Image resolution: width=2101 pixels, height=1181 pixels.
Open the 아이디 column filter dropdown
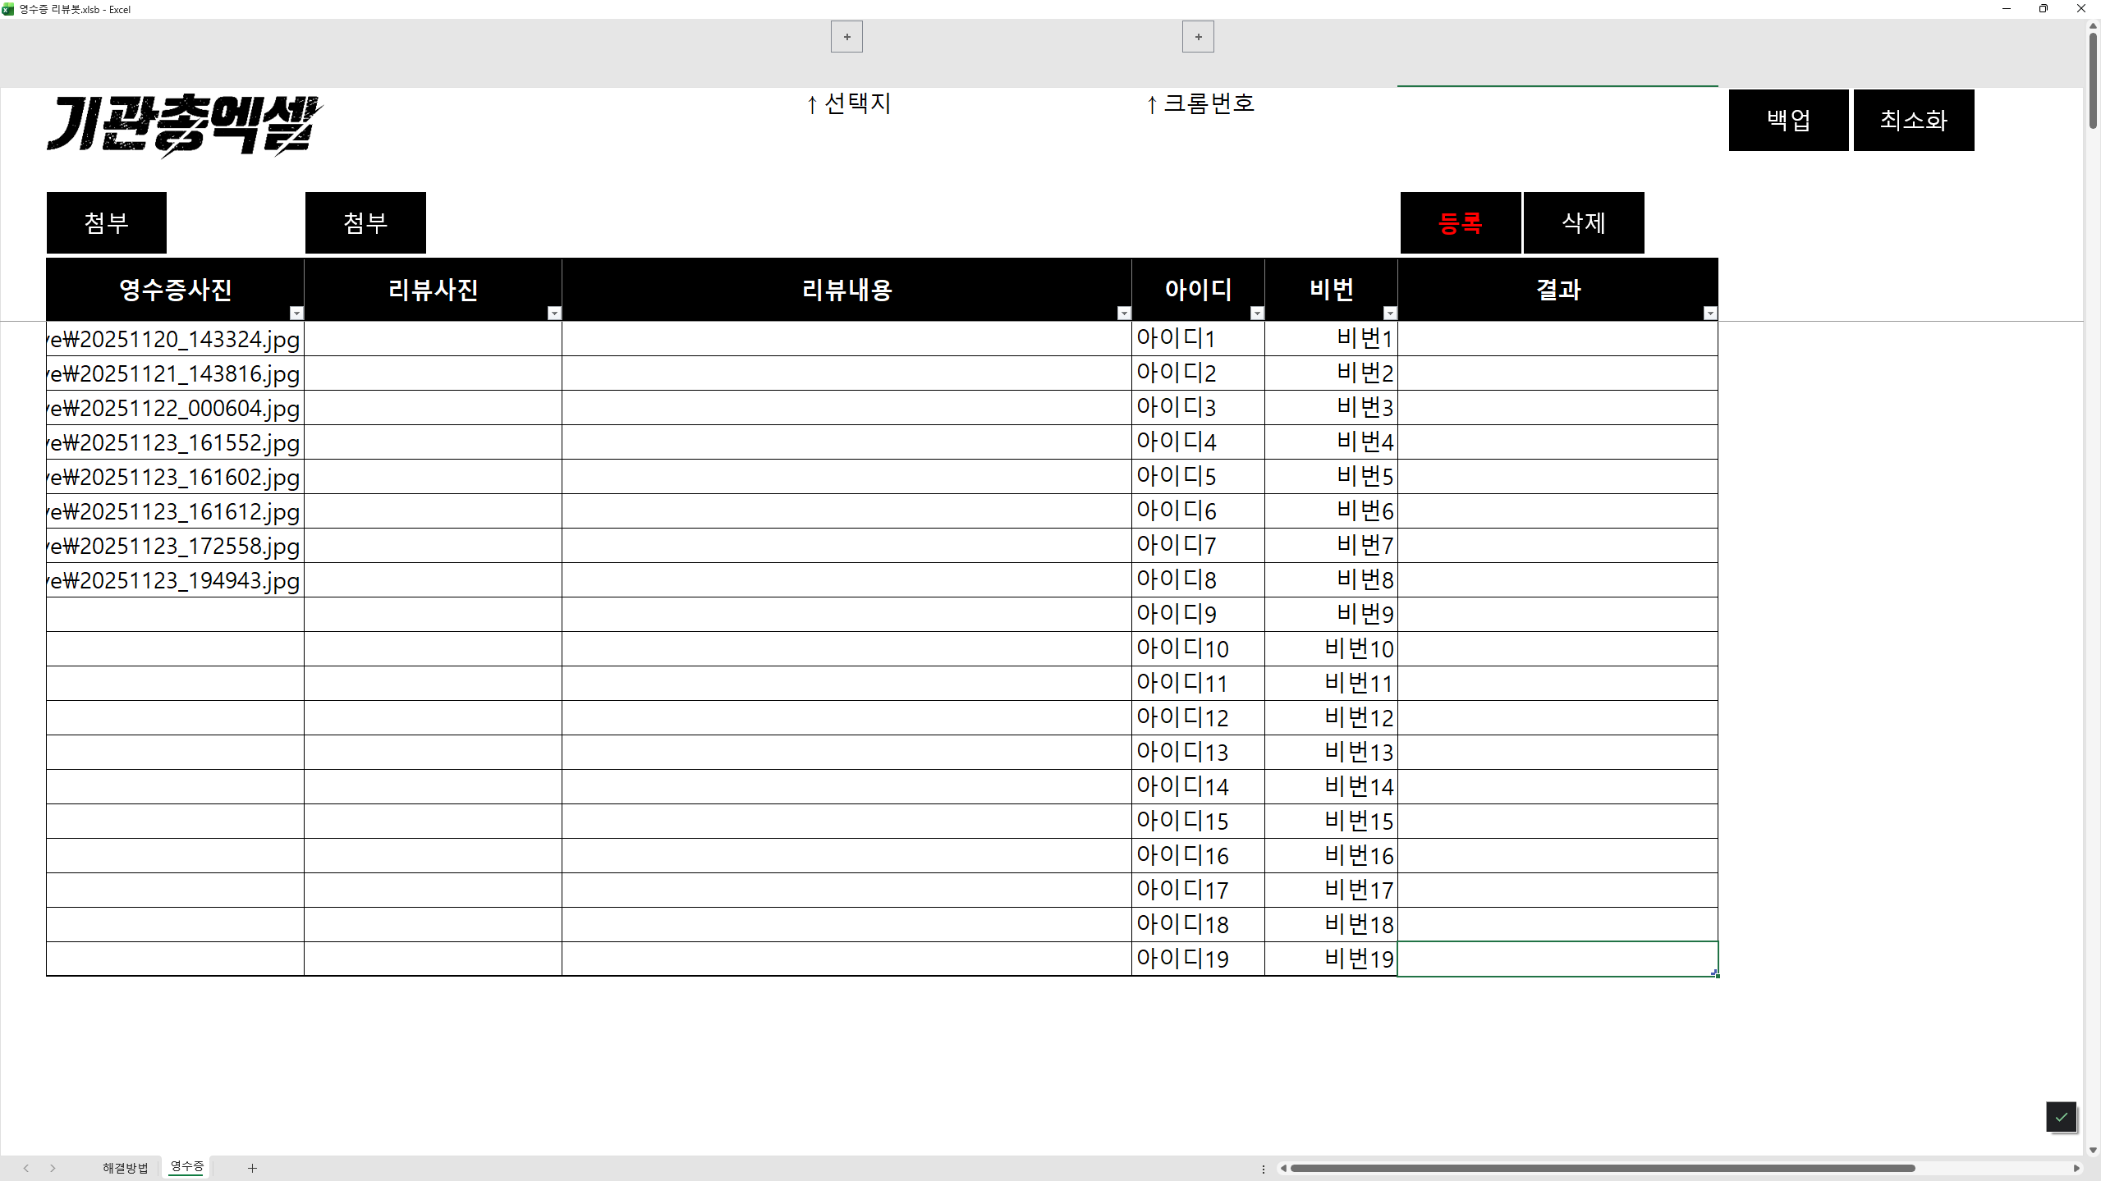[x=1257, y=314]
